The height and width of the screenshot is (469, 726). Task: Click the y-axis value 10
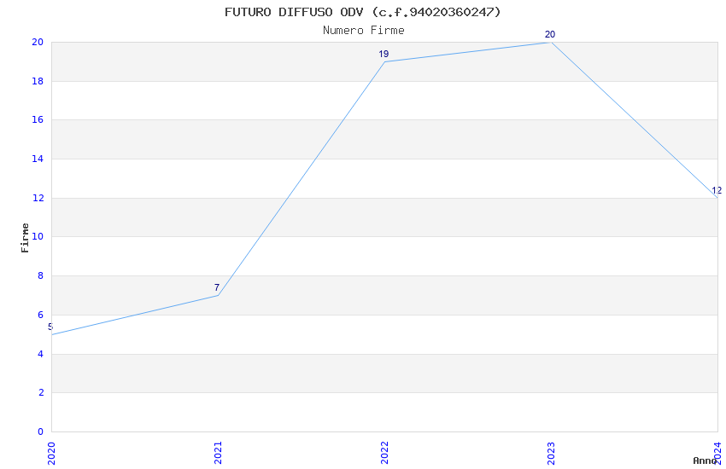(38, 237)
